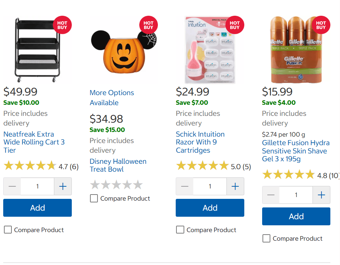Viewport: 340px width, 265px height.
Task: Add Gillette Fusion Shave Gel to cart
Action: tap(296, 216)
